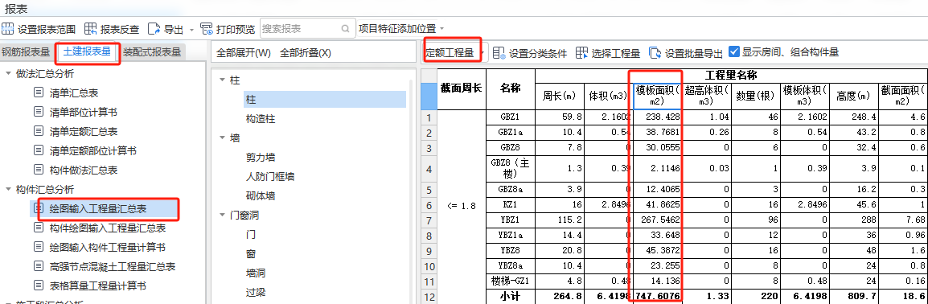Viewport: 928px width, 304px height.
Task: Click the document icon beside 构件绘图输入工程量汇总表
Action: pyautogui.click(x=39, y=228)
